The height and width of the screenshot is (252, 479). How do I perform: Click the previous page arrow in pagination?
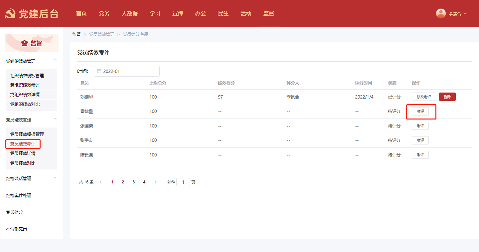[x=101, y=182]
